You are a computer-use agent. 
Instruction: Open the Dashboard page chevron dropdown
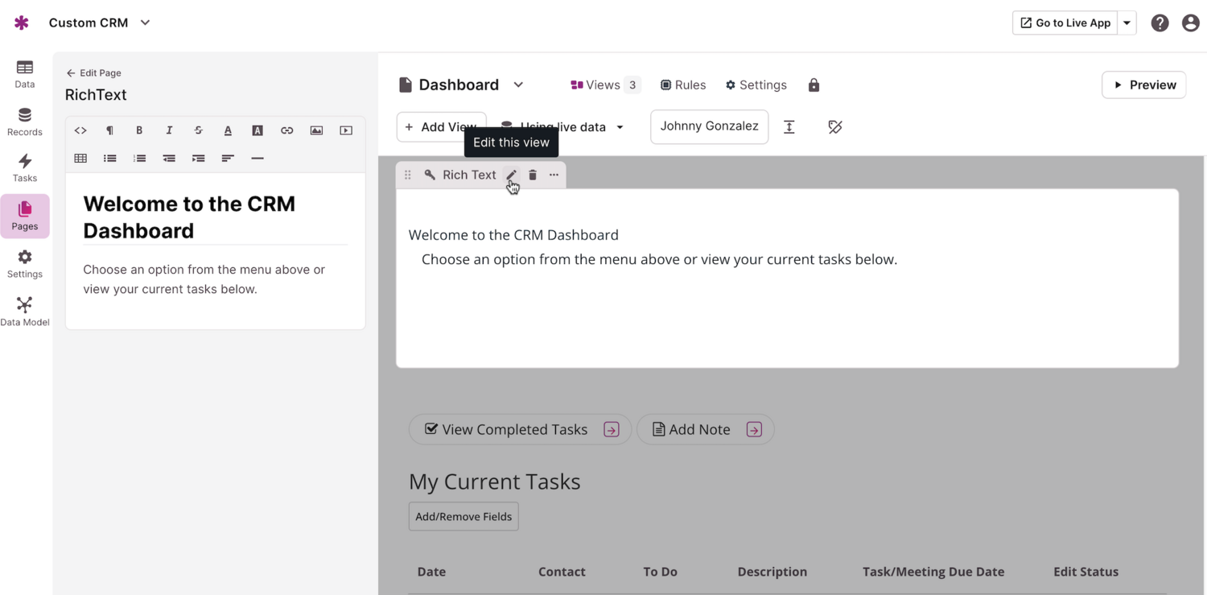[x=518, y=85]
